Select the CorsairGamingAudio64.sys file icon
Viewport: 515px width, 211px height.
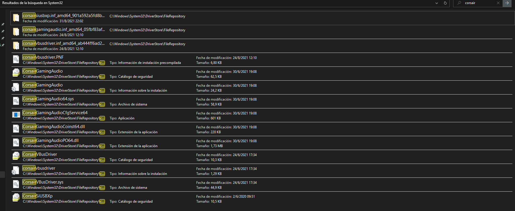point(16,101)
